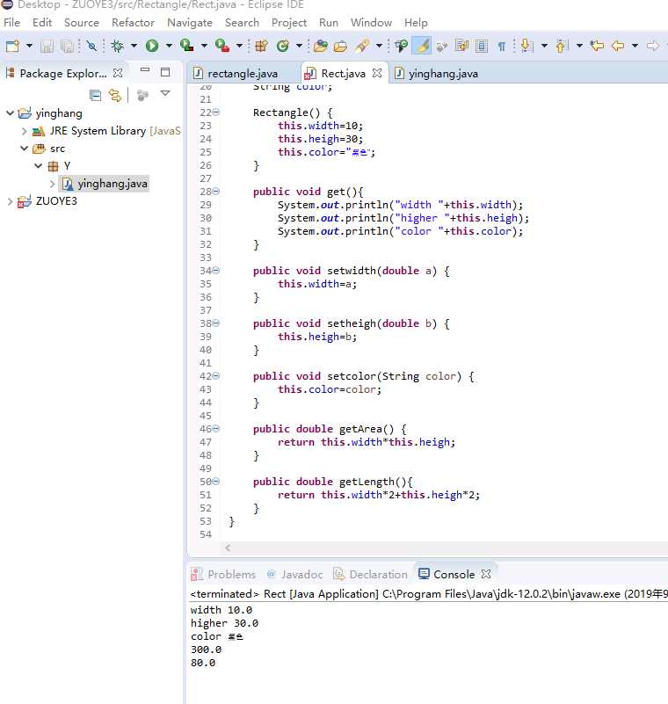Open the Run menu
This screenshot has height=704, width=668.
pyautogui.click(x=329, y=23)
